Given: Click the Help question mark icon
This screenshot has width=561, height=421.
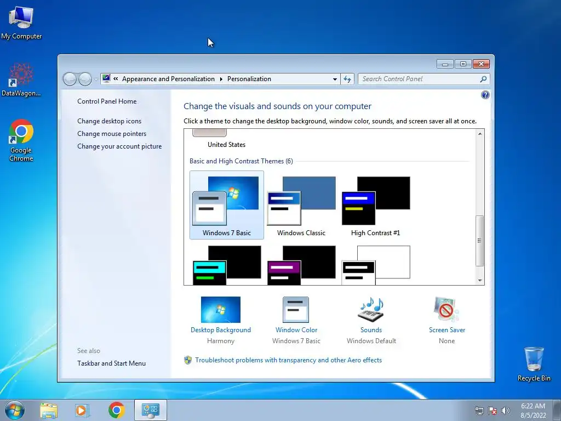Looking at the screenshot, I should pos(485,95).
